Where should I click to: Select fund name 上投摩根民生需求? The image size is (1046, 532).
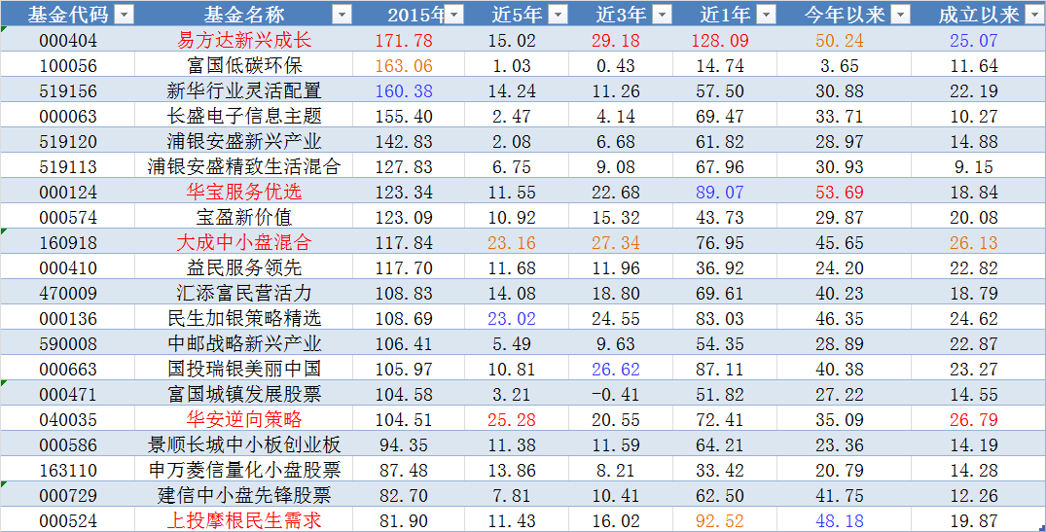(244, 520)
